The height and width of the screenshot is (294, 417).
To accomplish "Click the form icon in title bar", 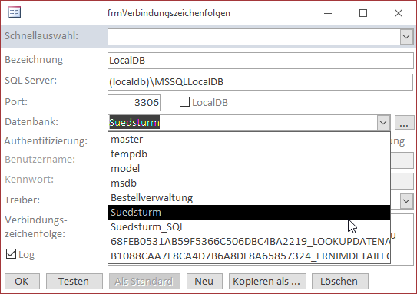I will click(x=15, y=12).
